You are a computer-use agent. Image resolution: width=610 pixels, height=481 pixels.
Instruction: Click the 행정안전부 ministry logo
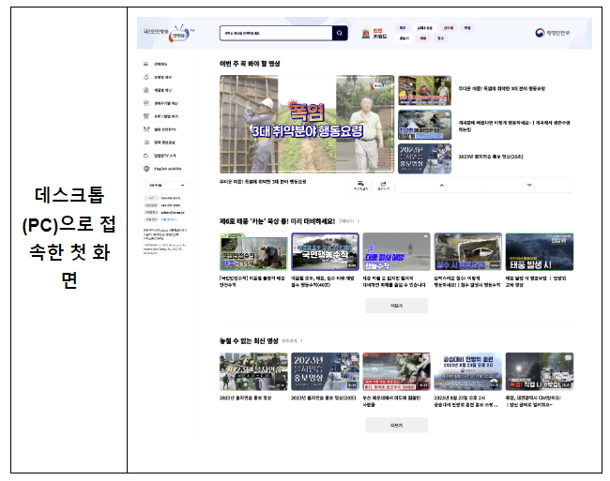553,33
